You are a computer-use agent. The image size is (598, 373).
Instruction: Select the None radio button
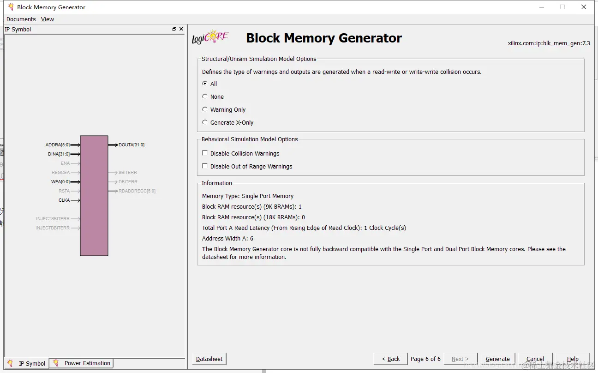point(205,96)
